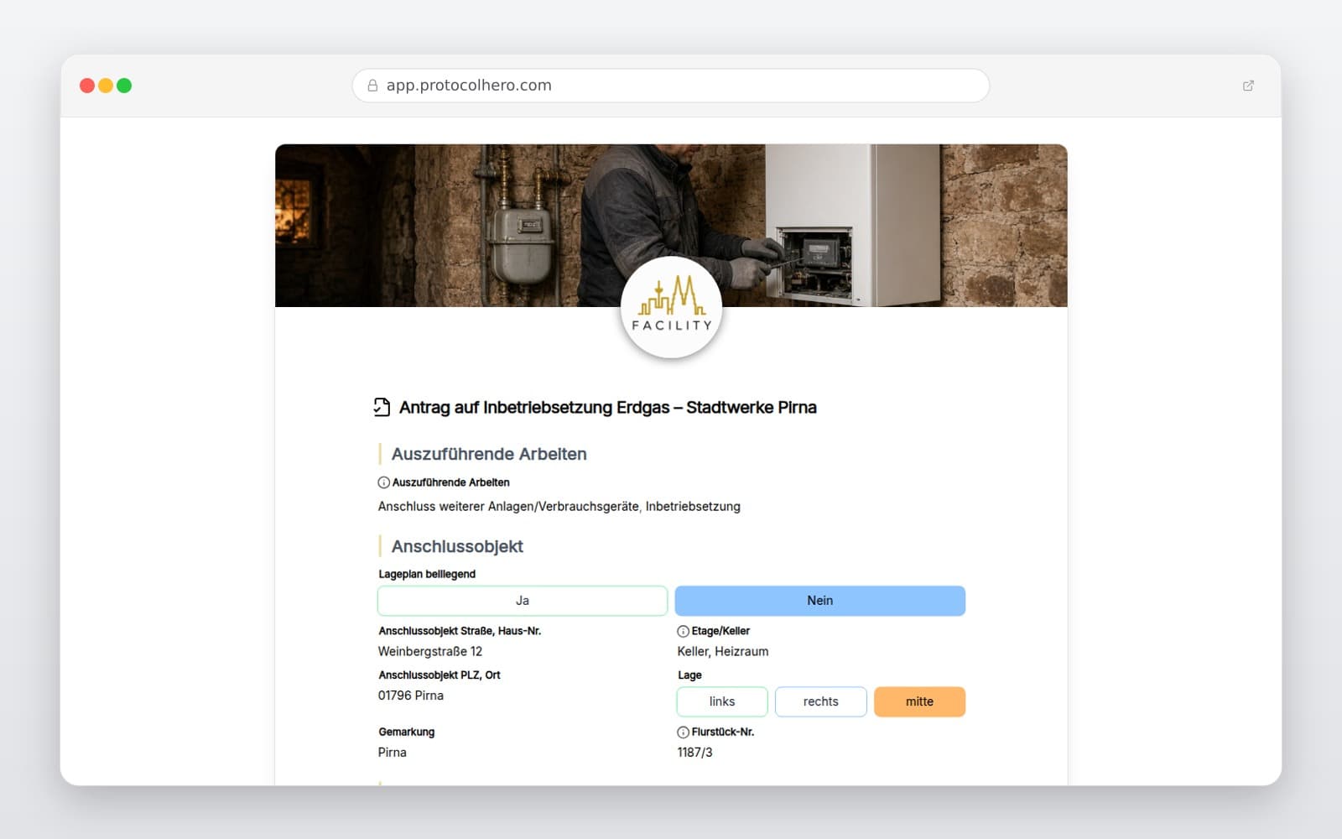Click info icon next to Flurstück-Nr.
Image resolution: width=1342 pixels, height=839 pixels.
[x=683, y=732]
